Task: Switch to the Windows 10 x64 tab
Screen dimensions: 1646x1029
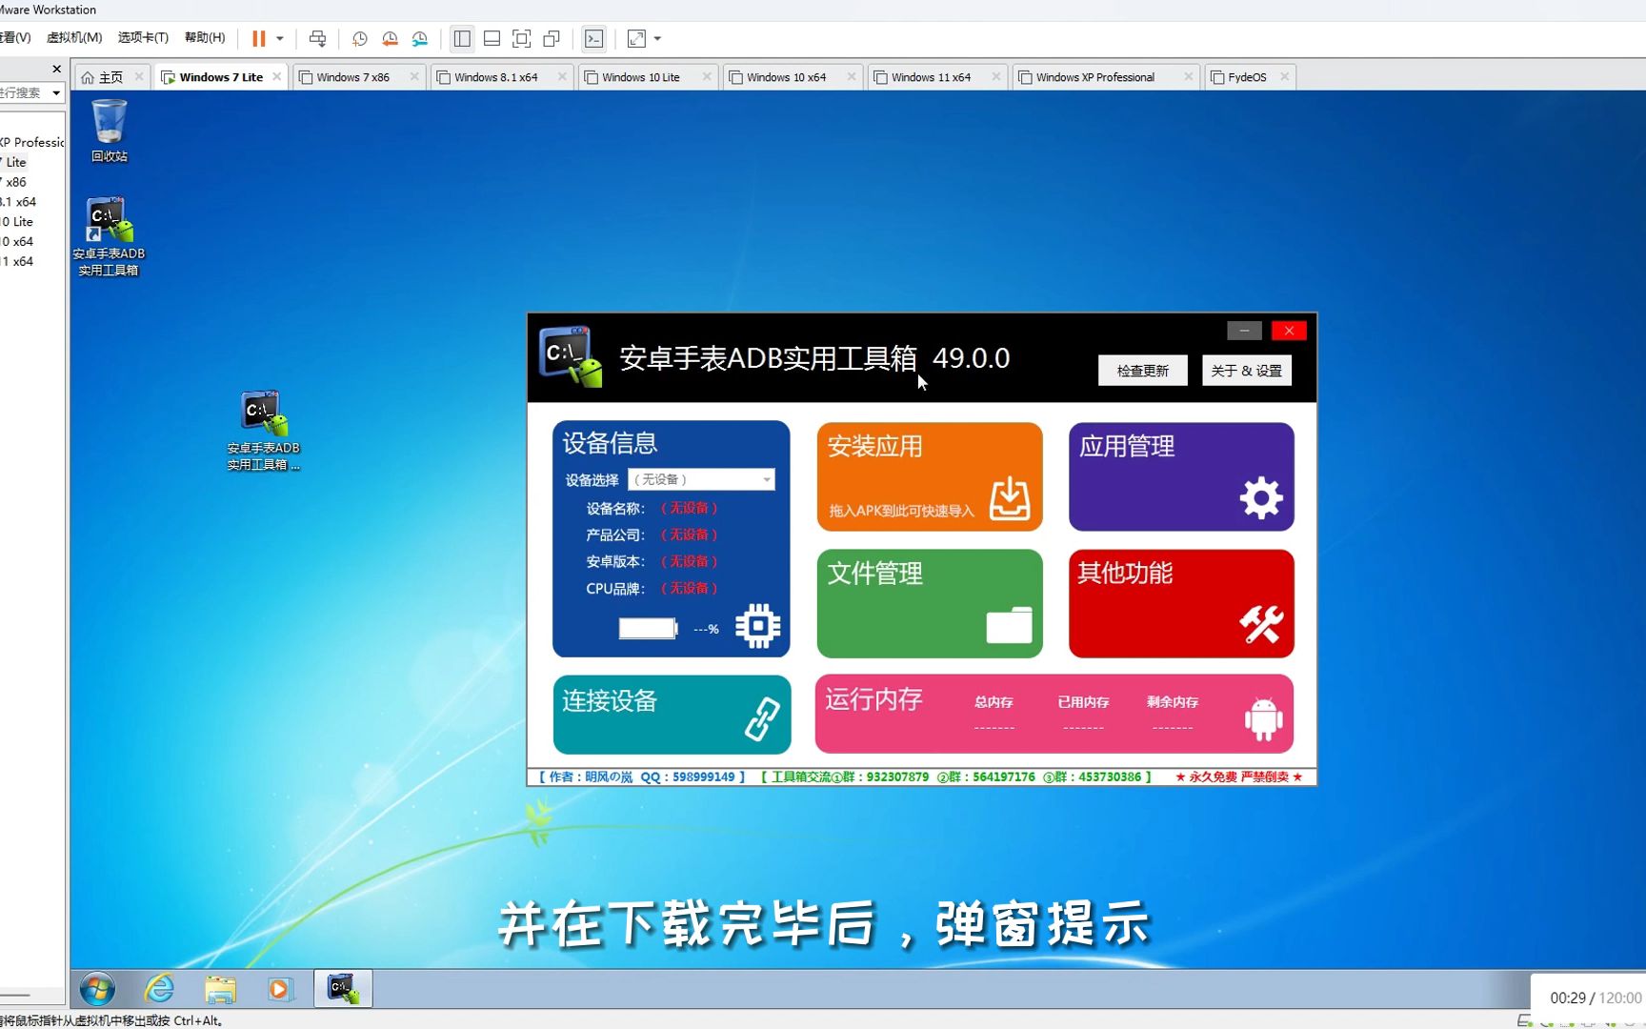Action: tap(786, 77)
